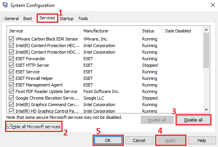Sort by Date Disabled column header
This screenshot has width=218, height=147.
(x=183, y=31)
